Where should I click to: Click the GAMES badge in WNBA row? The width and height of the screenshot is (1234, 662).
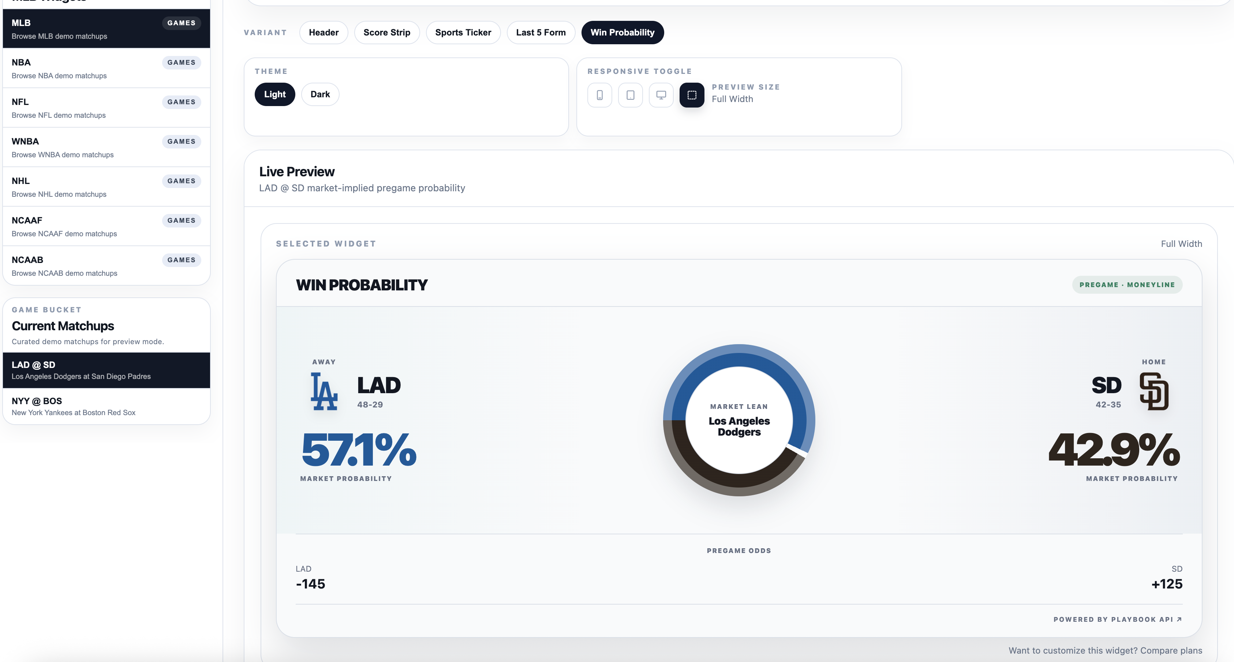point(182,141)
